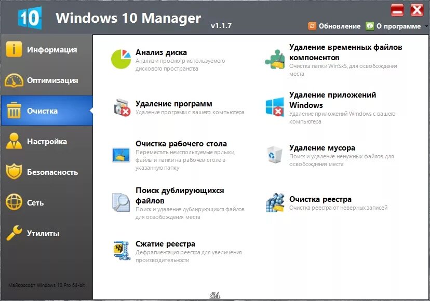Launch Очистка рабочего стола title
This screenshot has height=301, width=430.
coord(181,144)
